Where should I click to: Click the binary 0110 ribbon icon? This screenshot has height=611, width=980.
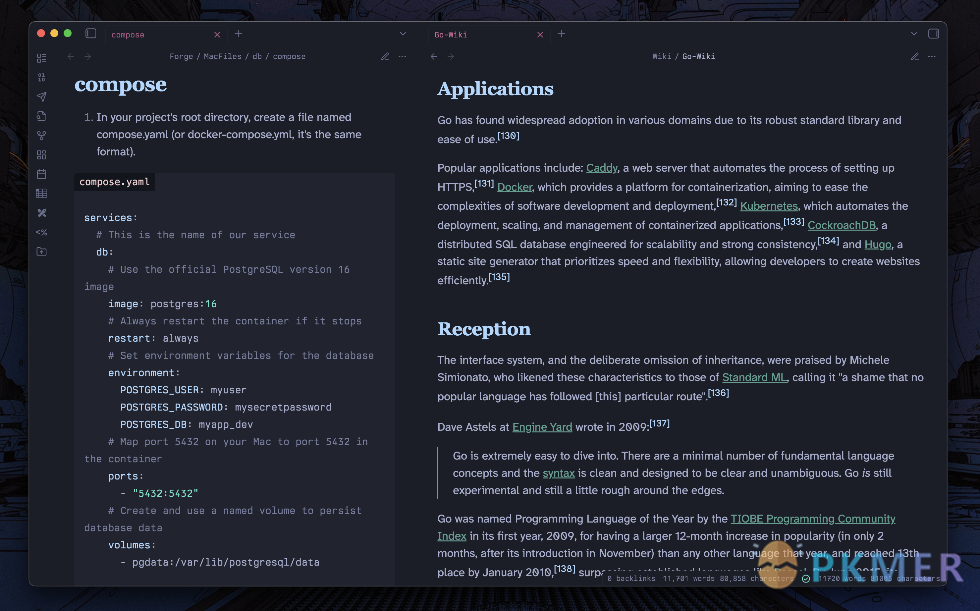click(x=42, y=77)
